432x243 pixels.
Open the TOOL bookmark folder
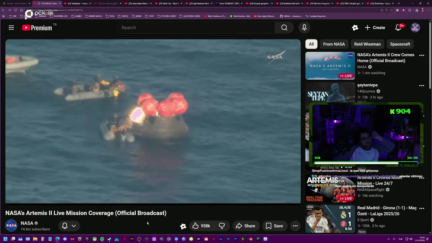[x=110, y=16]
